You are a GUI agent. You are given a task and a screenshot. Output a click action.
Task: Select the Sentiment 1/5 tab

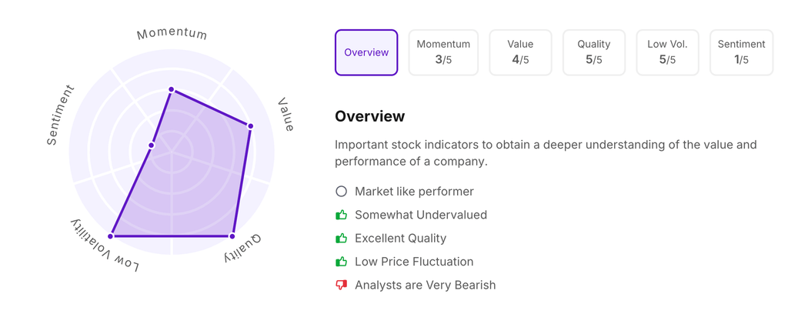[741, 52]
